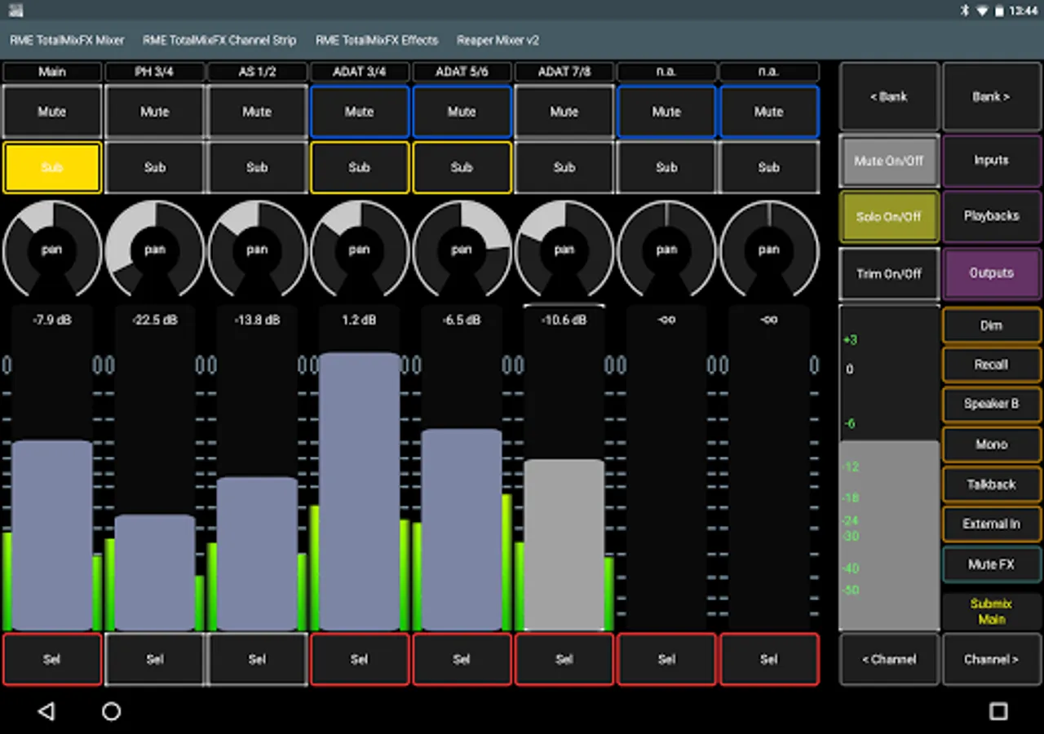Toggle Sub on the Main channel
This screenshot has width=1044, height=734.
[x=52, y=167]
